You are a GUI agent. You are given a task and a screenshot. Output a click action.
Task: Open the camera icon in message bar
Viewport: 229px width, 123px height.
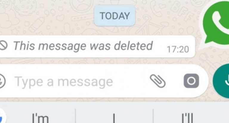click(x=191, y=81)
